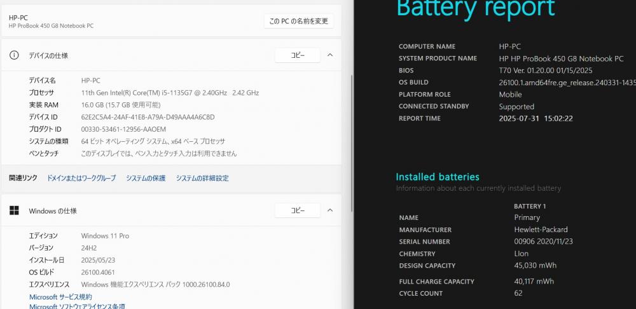This screenshot has height=309, width=636.
Task: Click the エクスペリエンス value text
Action: 155,285
